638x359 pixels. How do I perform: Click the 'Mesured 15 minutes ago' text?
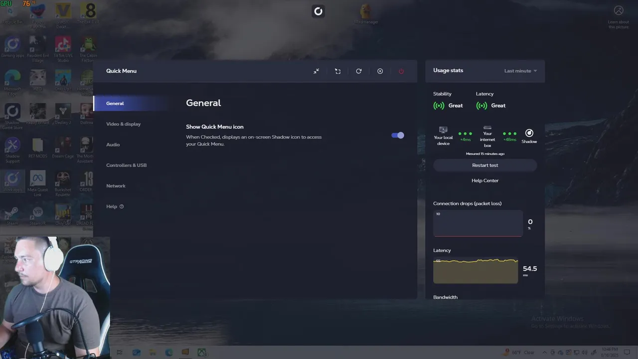(485, 154)
